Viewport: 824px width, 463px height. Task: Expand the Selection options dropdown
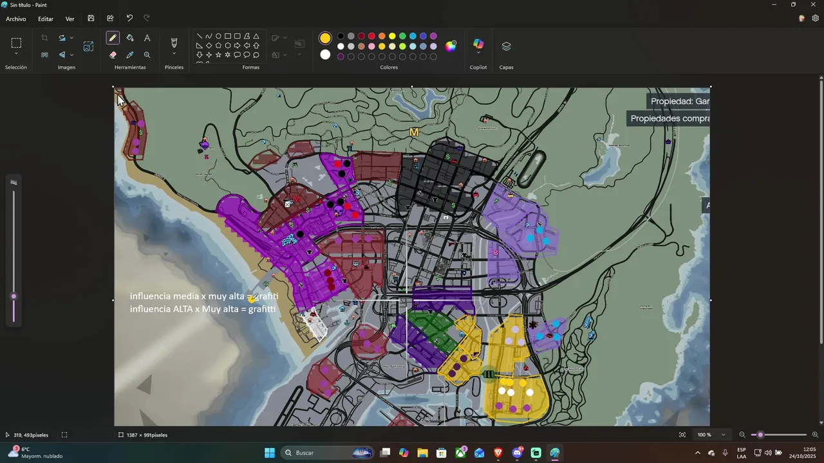click(x=16, y=55)
